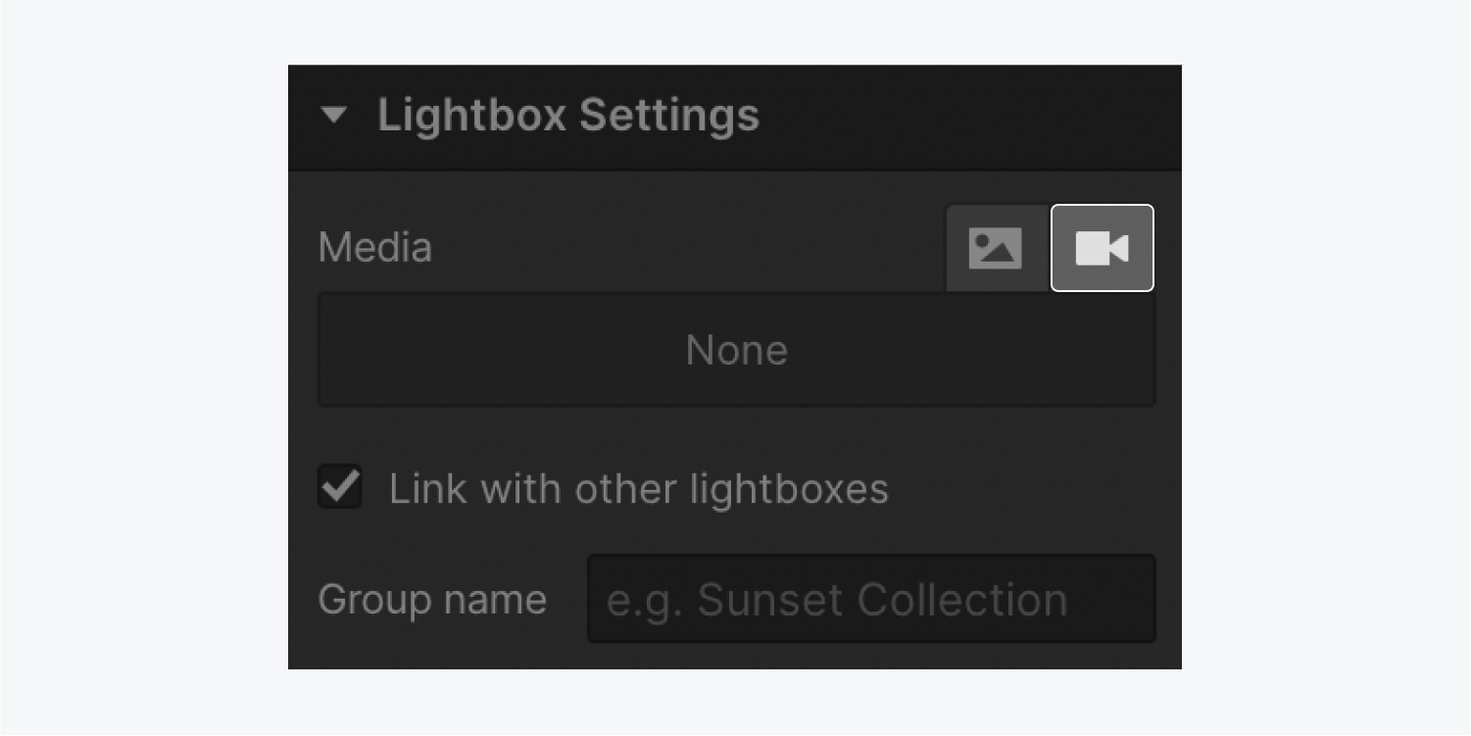The image size is (1471, 736).
Task: Click the Sunset Collection placeholder field
Action: (871, 599)
